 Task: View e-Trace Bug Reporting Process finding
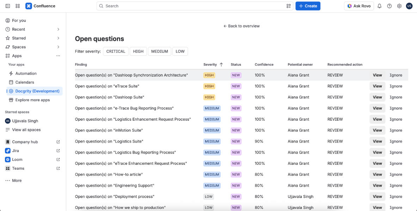378,108
